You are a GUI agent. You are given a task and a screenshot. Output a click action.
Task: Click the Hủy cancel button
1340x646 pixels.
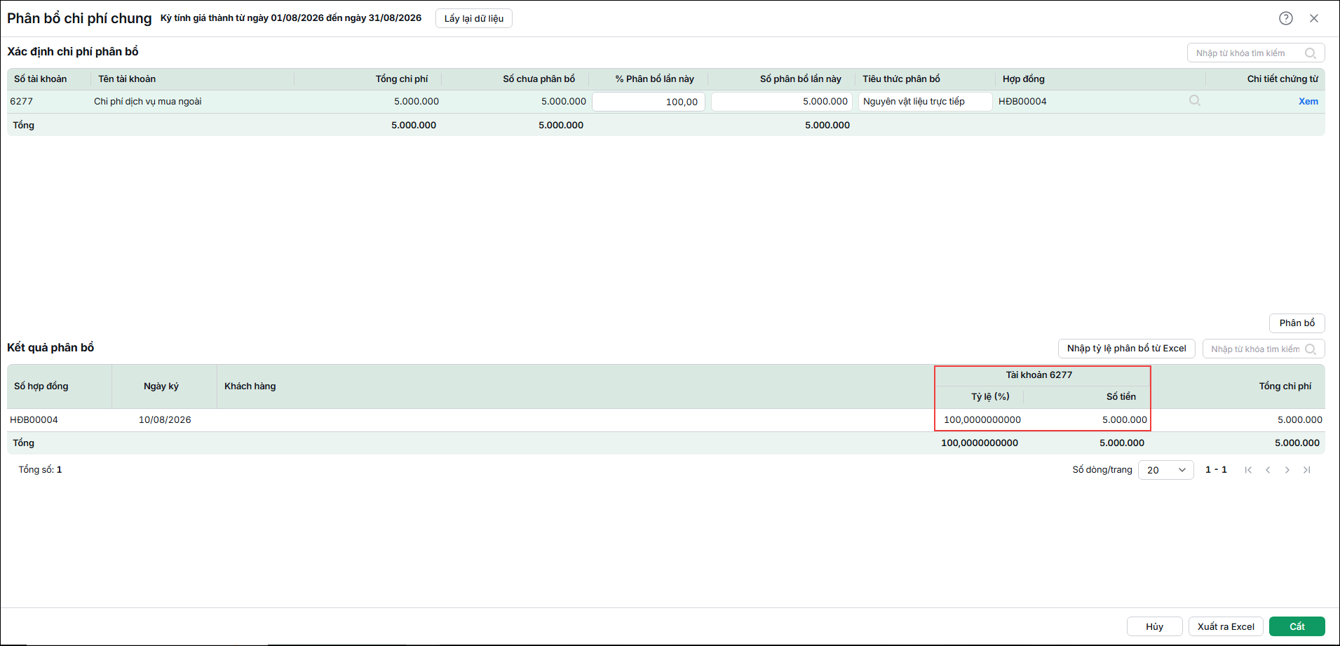(1154, 626)
